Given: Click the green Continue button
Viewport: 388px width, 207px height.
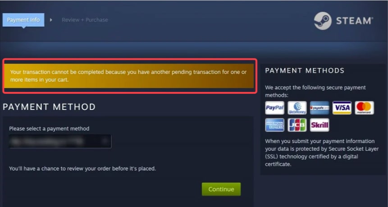Looking at the screenshot, I should coord(221,189).
